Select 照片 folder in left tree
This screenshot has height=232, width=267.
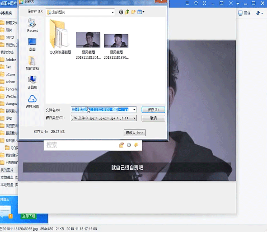point(9,30)
